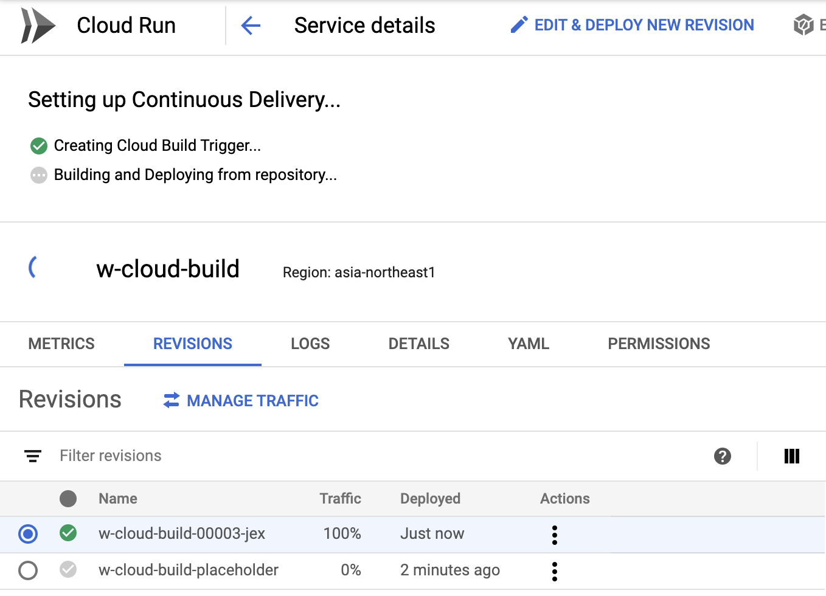Viewport: 826px width, 596px height.
Task: Click the filter revisions icon
Action: pos(33,456)
